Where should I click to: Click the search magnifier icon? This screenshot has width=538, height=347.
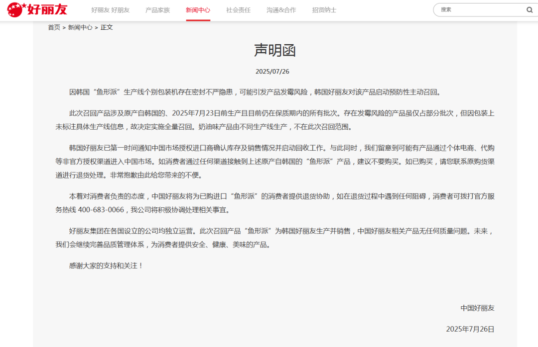coord(529,9)
